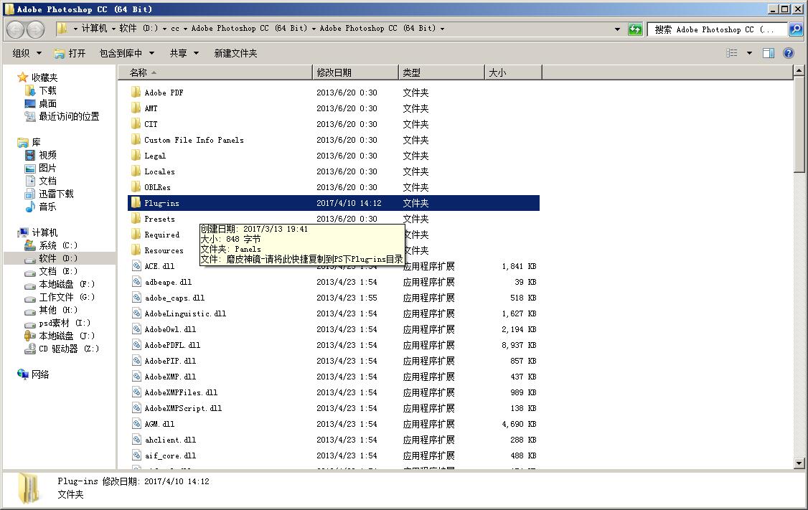Open Include in library (包含到库中) menu
The image size is (808, 510).
pos(127,53)
